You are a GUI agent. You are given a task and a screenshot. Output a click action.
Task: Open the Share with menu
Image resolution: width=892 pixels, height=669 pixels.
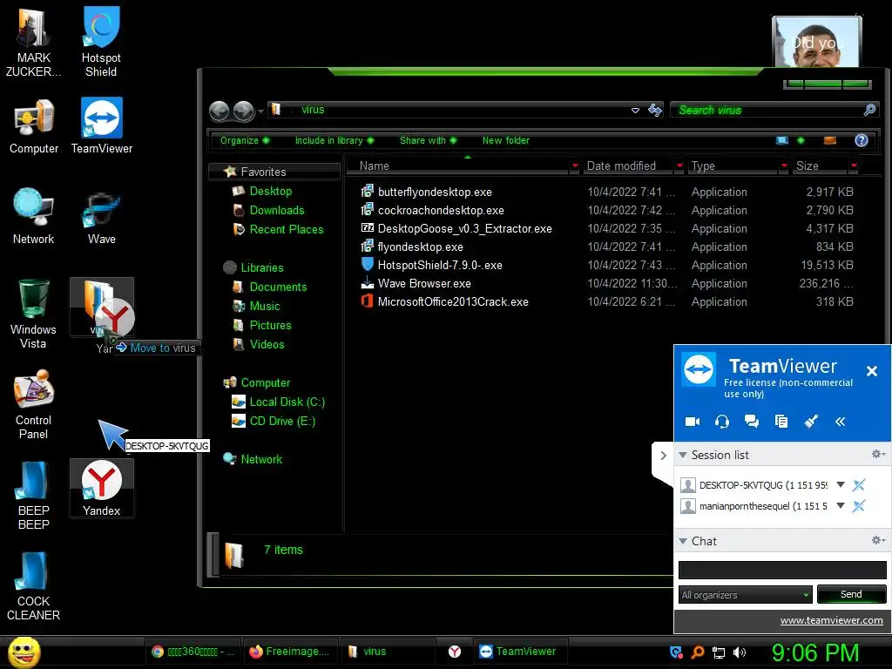428,140
